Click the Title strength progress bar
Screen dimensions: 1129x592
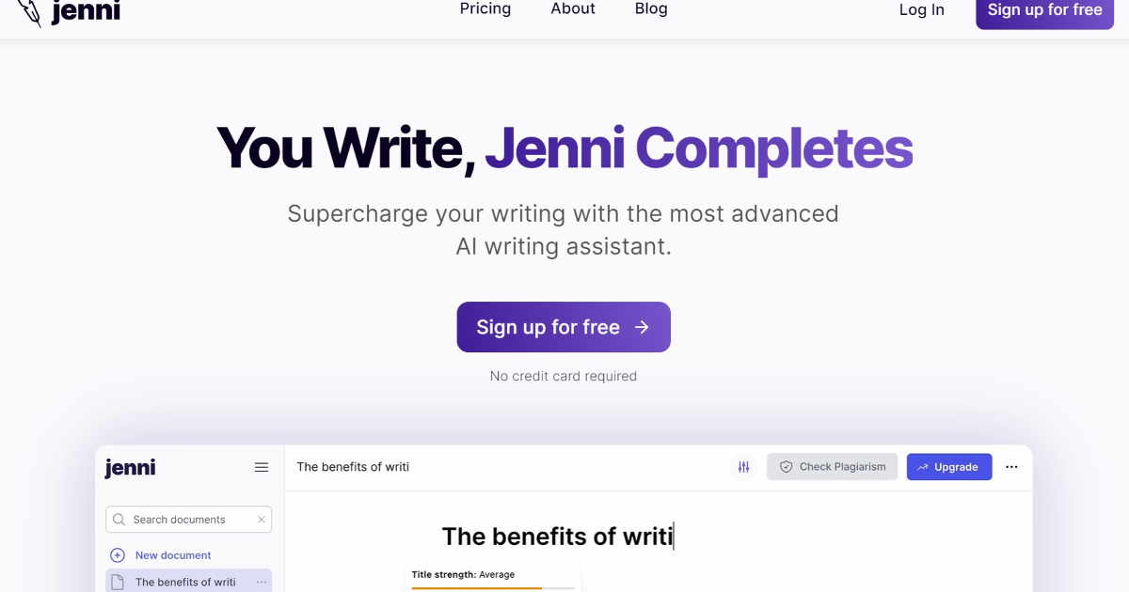point(493,587)
